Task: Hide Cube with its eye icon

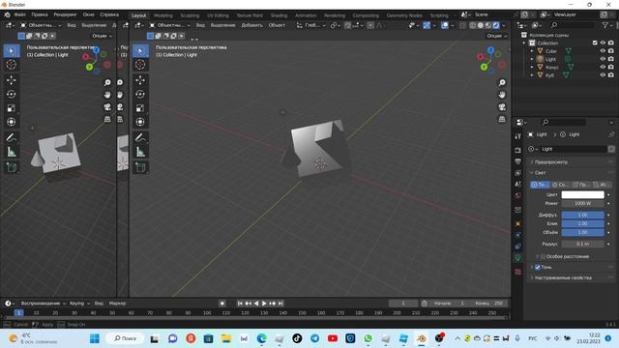Action: (603, 51)
